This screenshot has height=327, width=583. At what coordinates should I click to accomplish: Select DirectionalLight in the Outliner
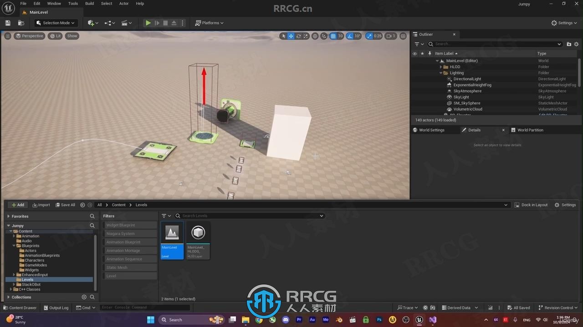[x=467, y=79]
